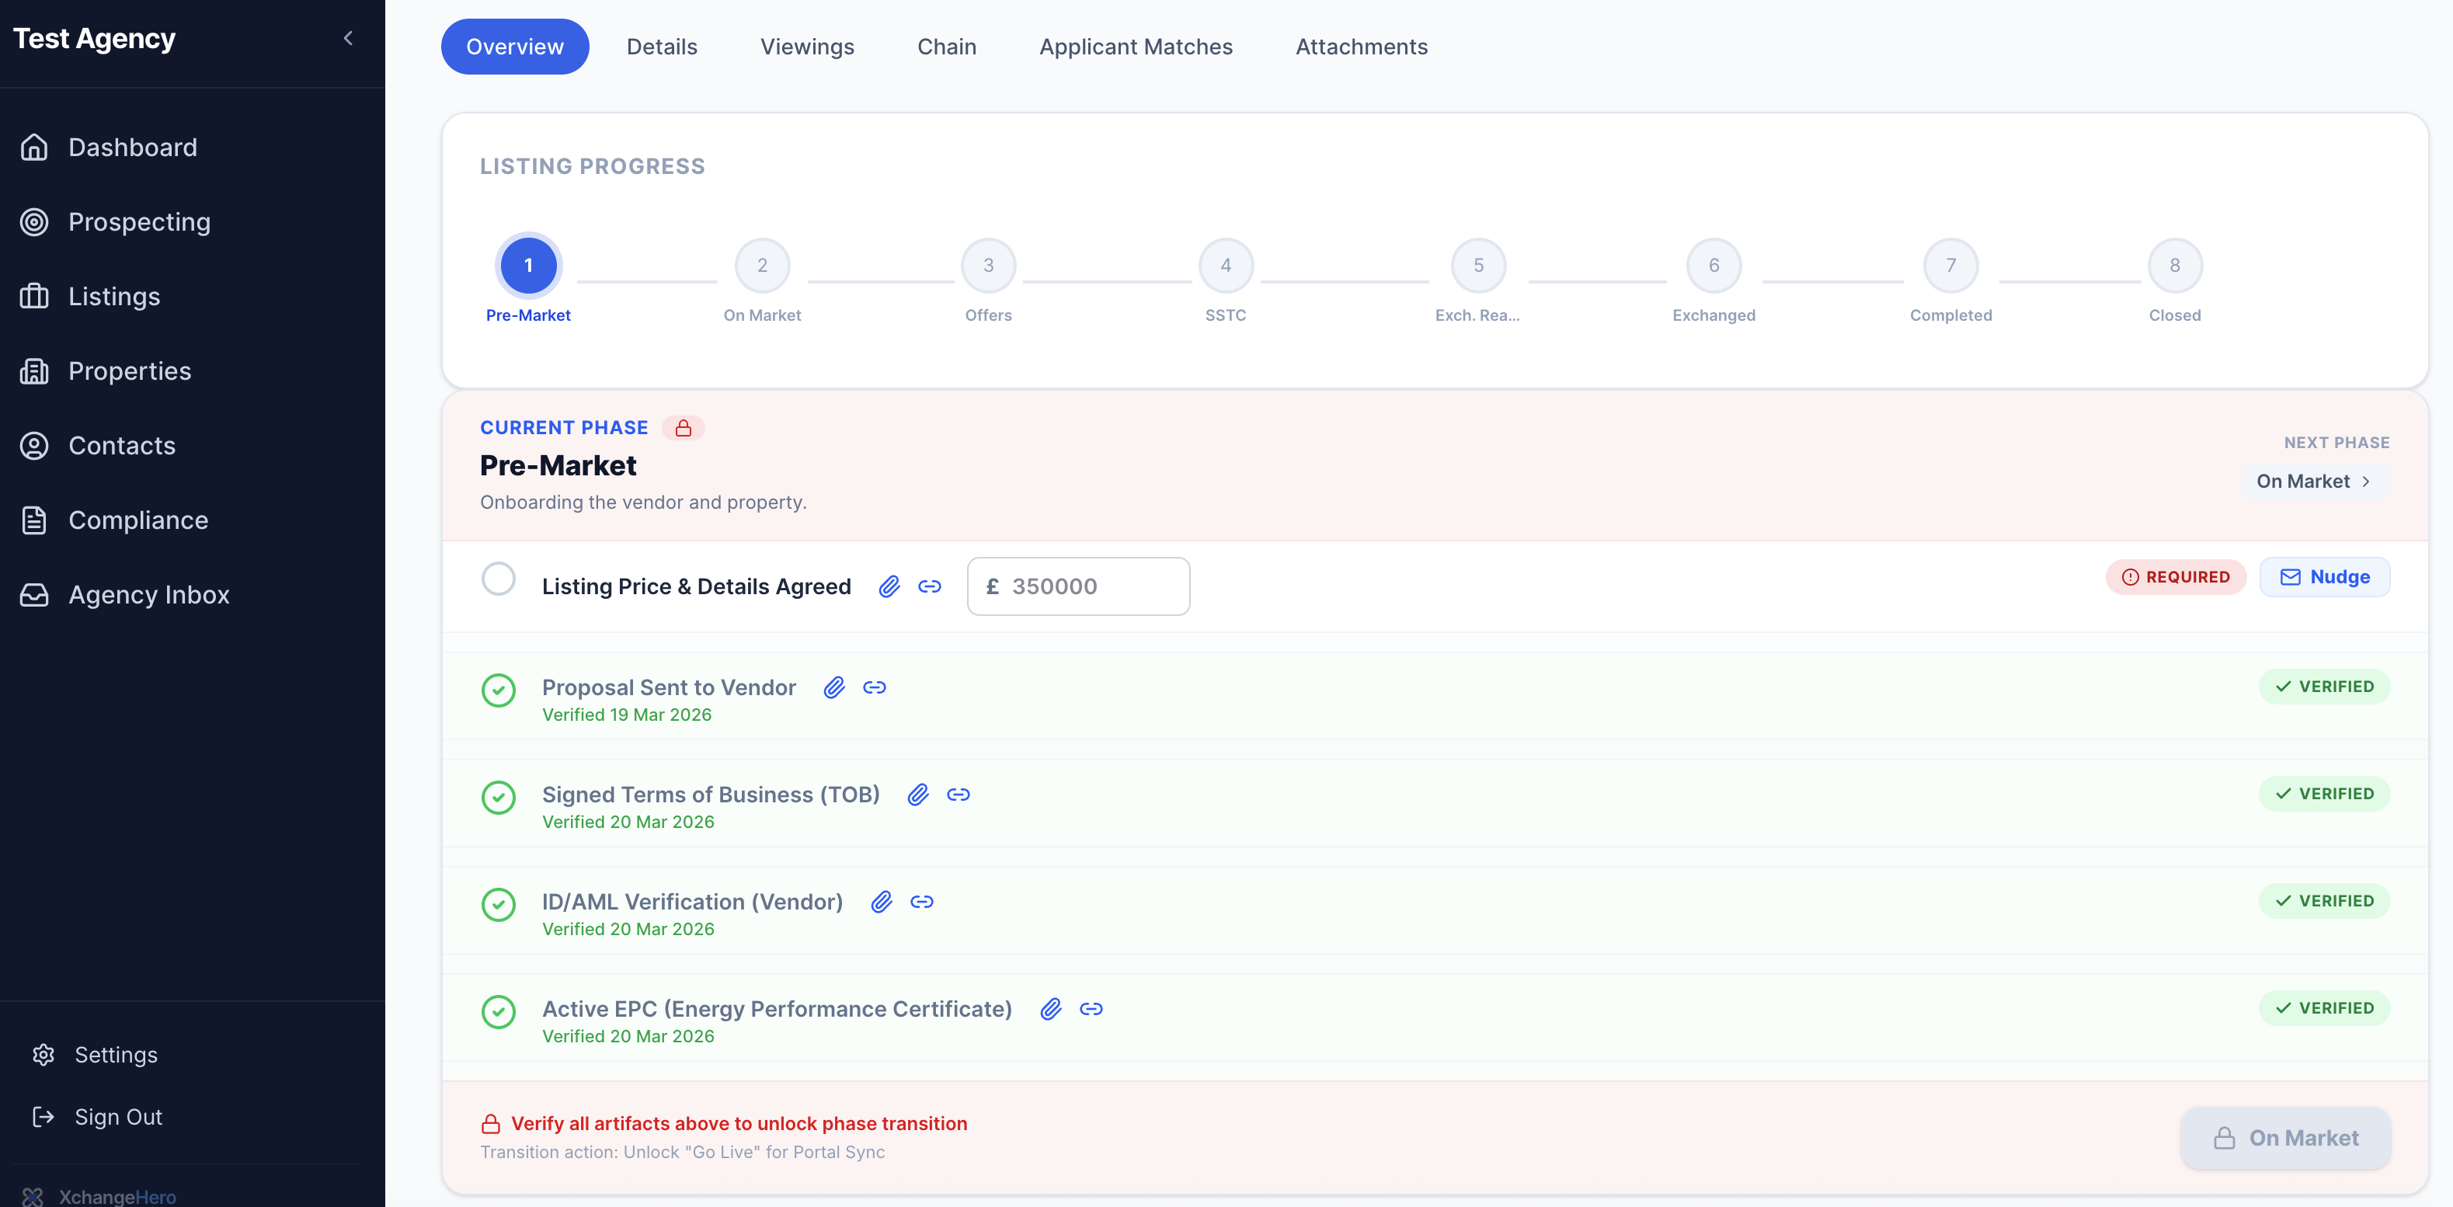Tick the Listing Price & Details Agreed checkbox
The image size is (2453, 1207).
[498, 579]
